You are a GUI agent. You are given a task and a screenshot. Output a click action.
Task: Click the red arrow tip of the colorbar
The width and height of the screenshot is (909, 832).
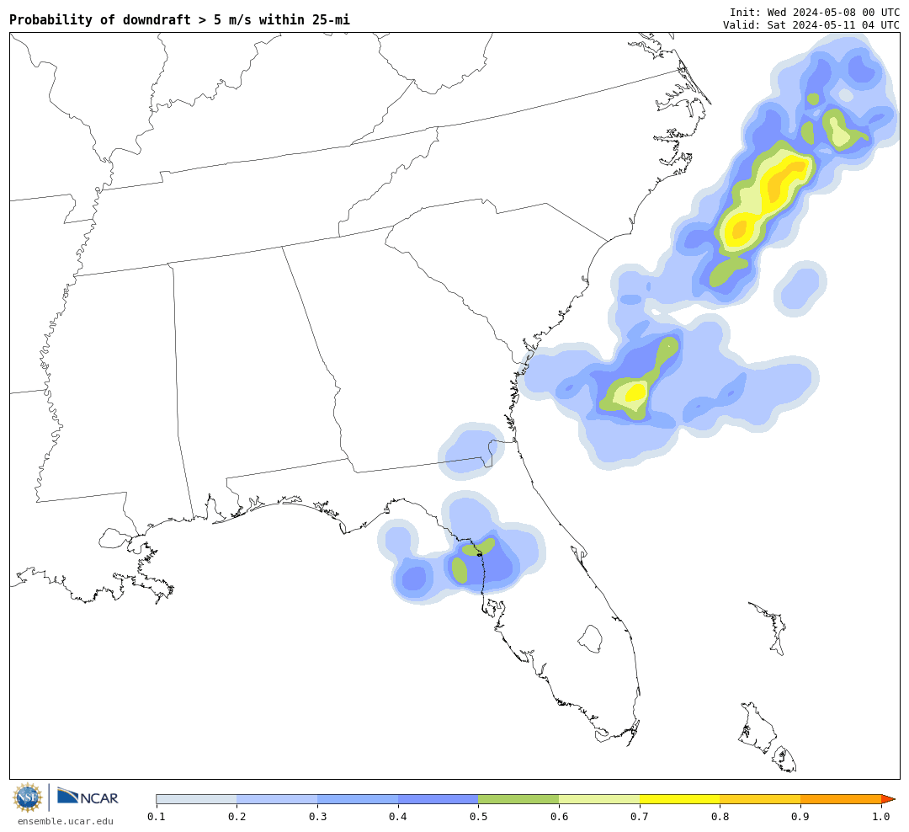tap(888, 799)
